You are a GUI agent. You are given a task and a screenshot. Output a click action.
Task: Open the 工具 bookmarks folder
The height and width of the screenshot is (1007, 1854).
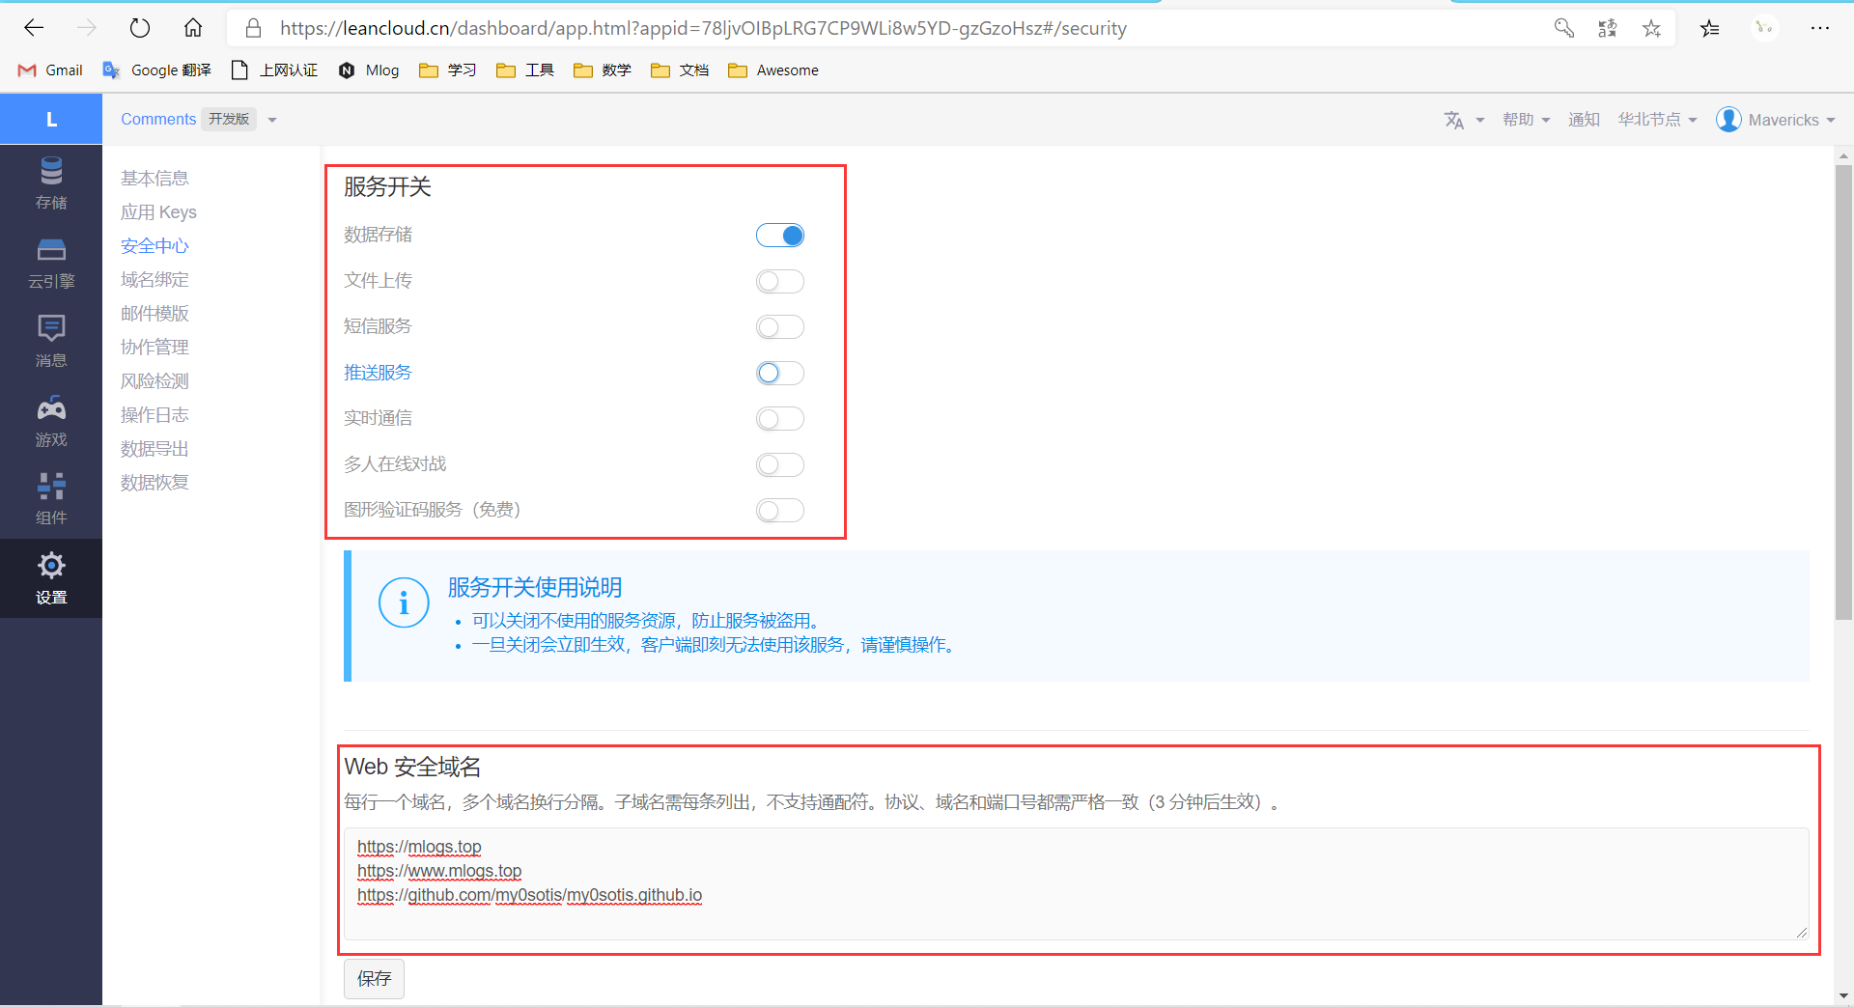(x=525, y=70)
